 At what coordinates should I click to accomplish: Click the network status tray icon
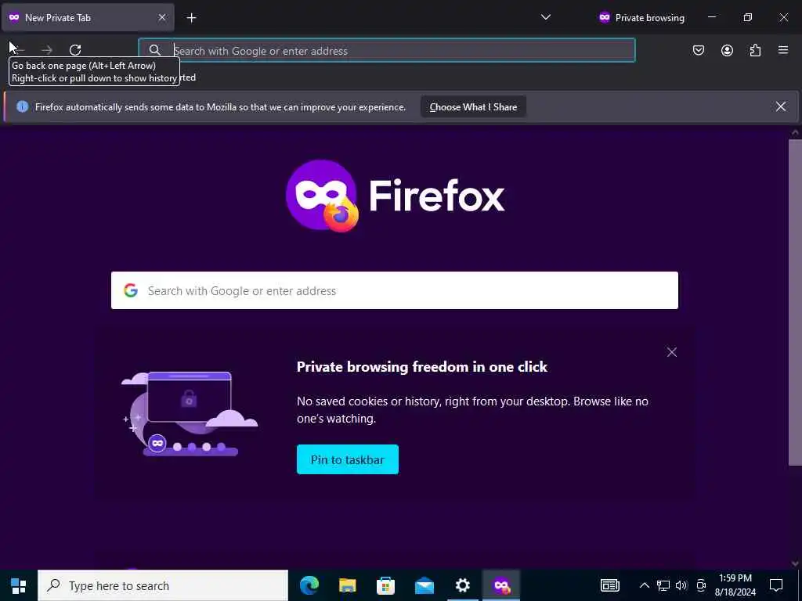click(x=663, y=585)
